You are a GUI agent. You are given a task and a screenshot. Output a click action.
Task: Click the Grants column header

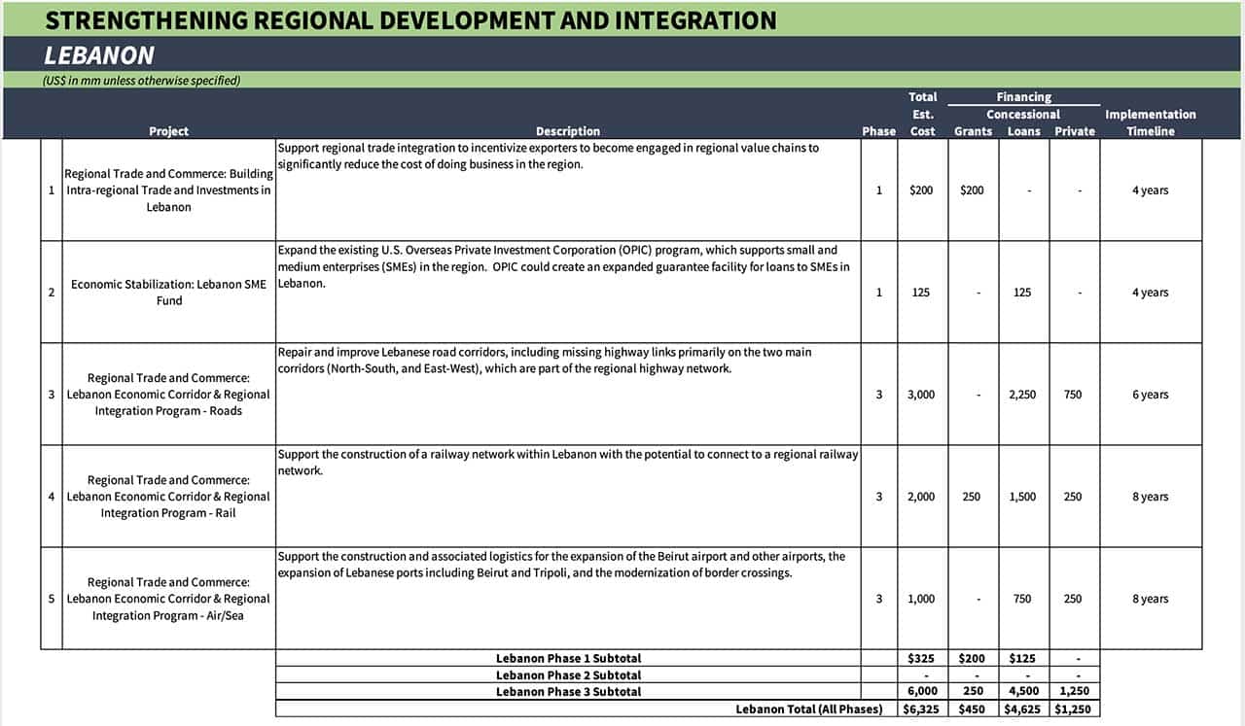[x=973, y=131]
